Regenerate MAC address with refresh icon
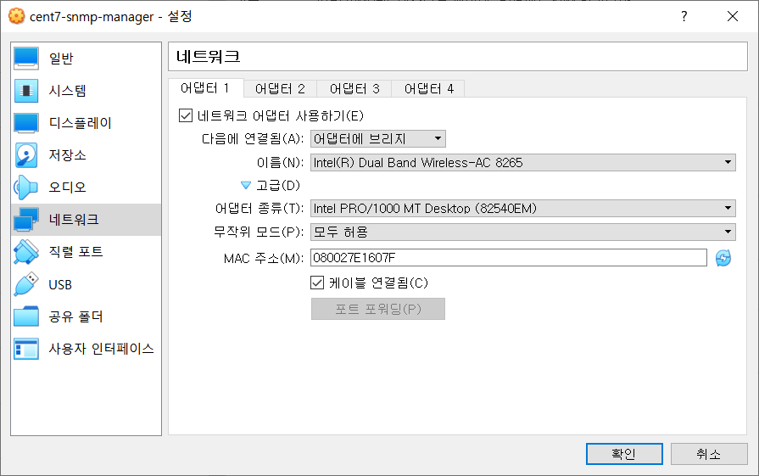 click(723, 258)
